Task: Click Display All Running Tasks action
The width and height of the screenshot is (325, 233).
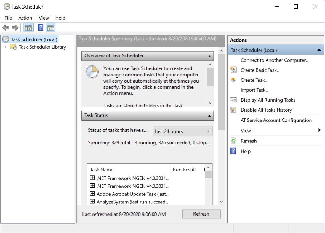Action: pyautogui.click(x=268, y=100)
